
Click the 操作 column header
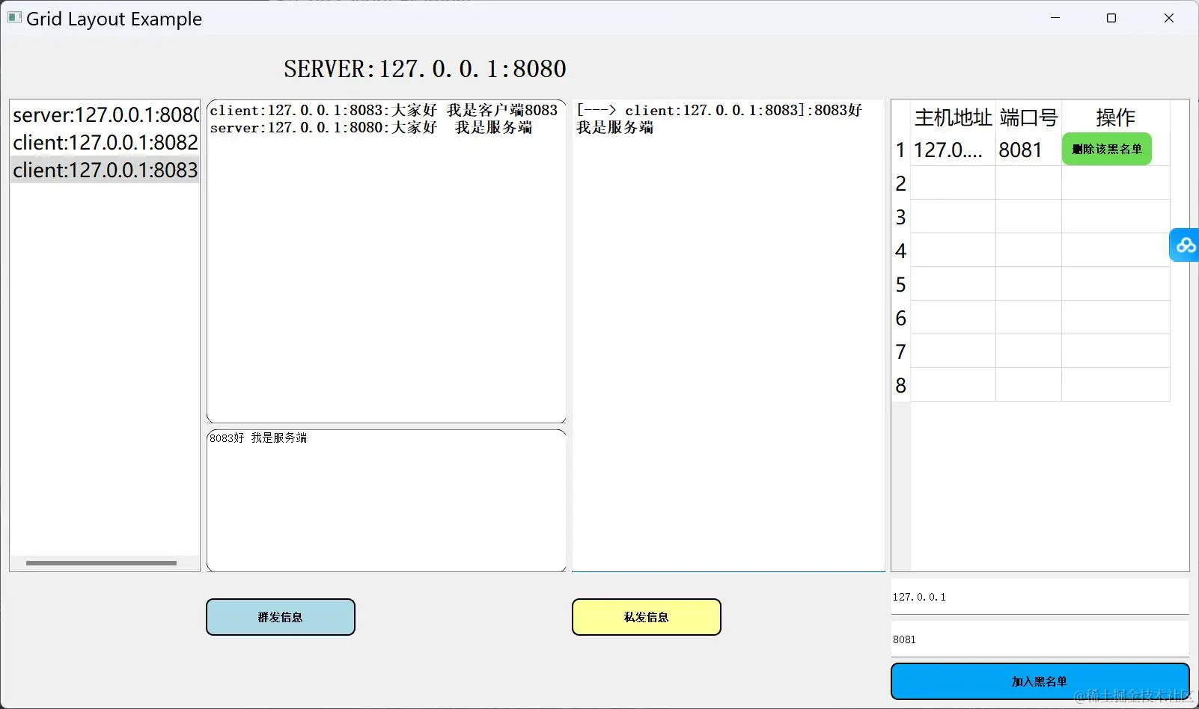(x=1116, y=117)
